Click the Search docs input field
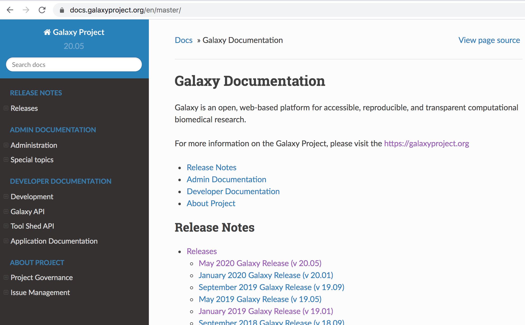This screenshot has width=525, height=325. coord(74,64)
